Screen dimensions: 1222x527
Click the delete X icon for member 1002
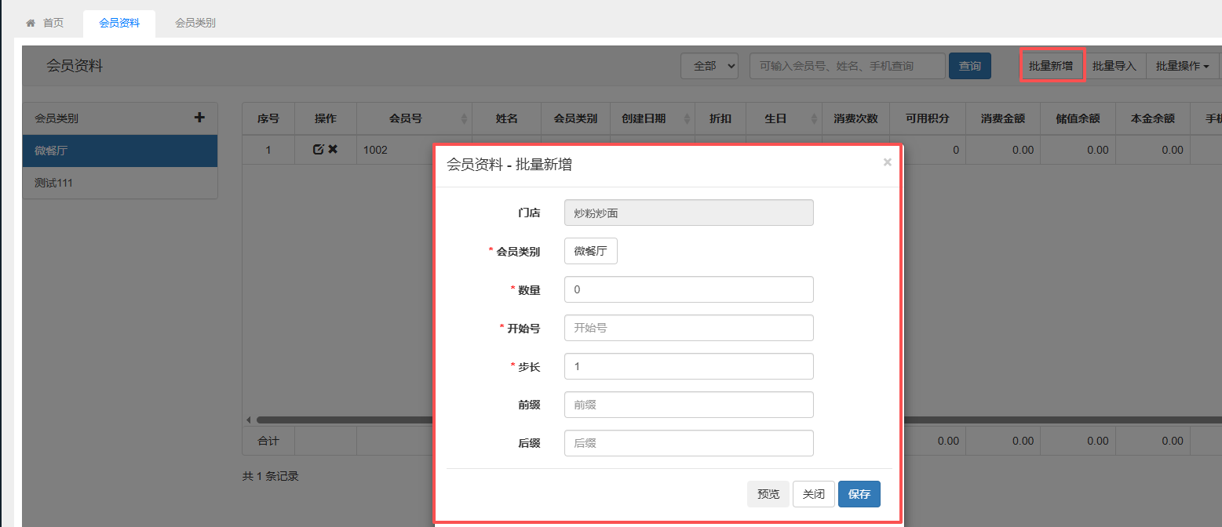tap(333, 149)
